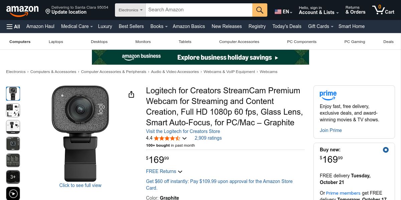
Task: Open Today's Deals in navigation bar
Action: pyautogui.click(x=287, y=26)
